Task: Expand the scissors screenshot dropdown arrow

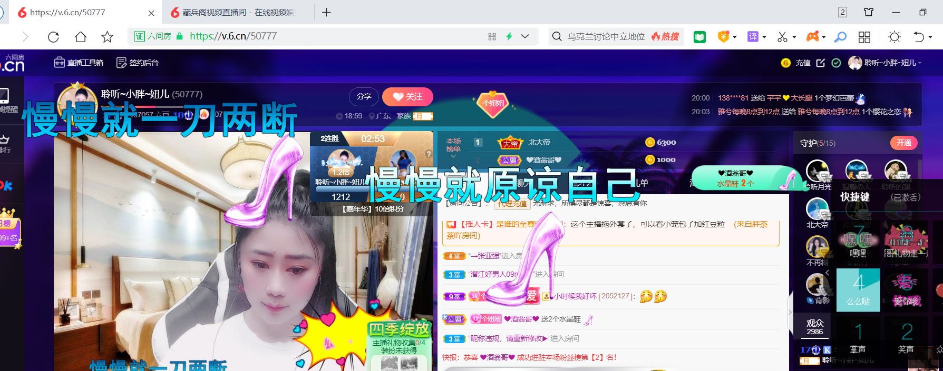Action: (x=794, y=37)
